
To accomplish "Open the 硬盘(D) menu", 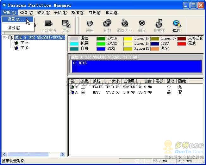I will point(44,13).
